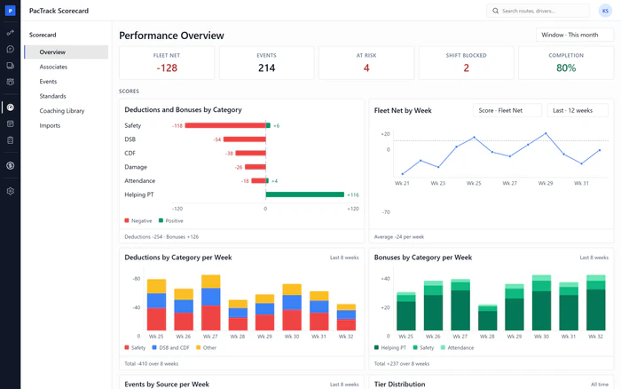This screenshot has width=621, height=389.
Task: Open the truck vehicles icon in the rail
Action: (11, 66)
